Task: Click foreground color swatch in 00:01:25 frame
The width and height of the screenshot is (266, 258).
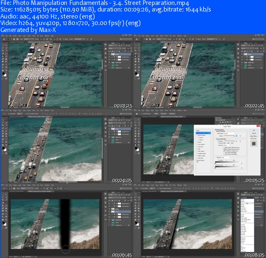Action: [x=3, y=73]
